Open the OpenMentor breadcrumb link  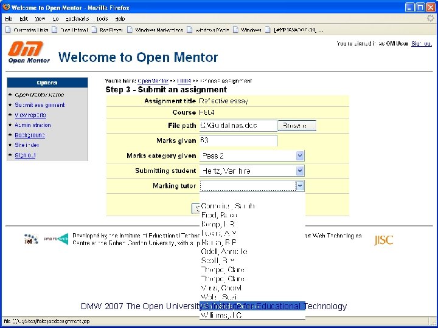(x=153, y=81)
